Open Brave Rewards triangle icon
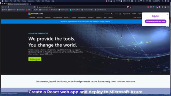This screenshot has height=96, width=171. [x=131, y=7]
